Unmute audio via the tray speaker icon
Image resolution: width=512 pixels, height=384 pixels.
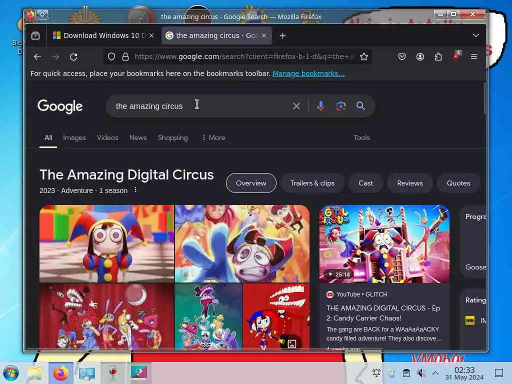tap(421, 373)
